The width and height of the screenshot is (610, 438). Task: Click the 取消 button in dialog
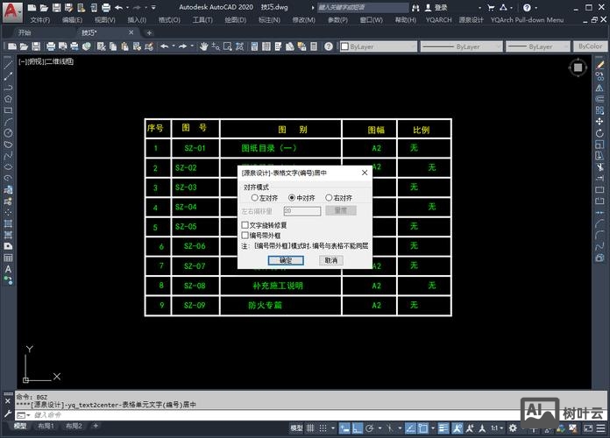click(330, 260)
